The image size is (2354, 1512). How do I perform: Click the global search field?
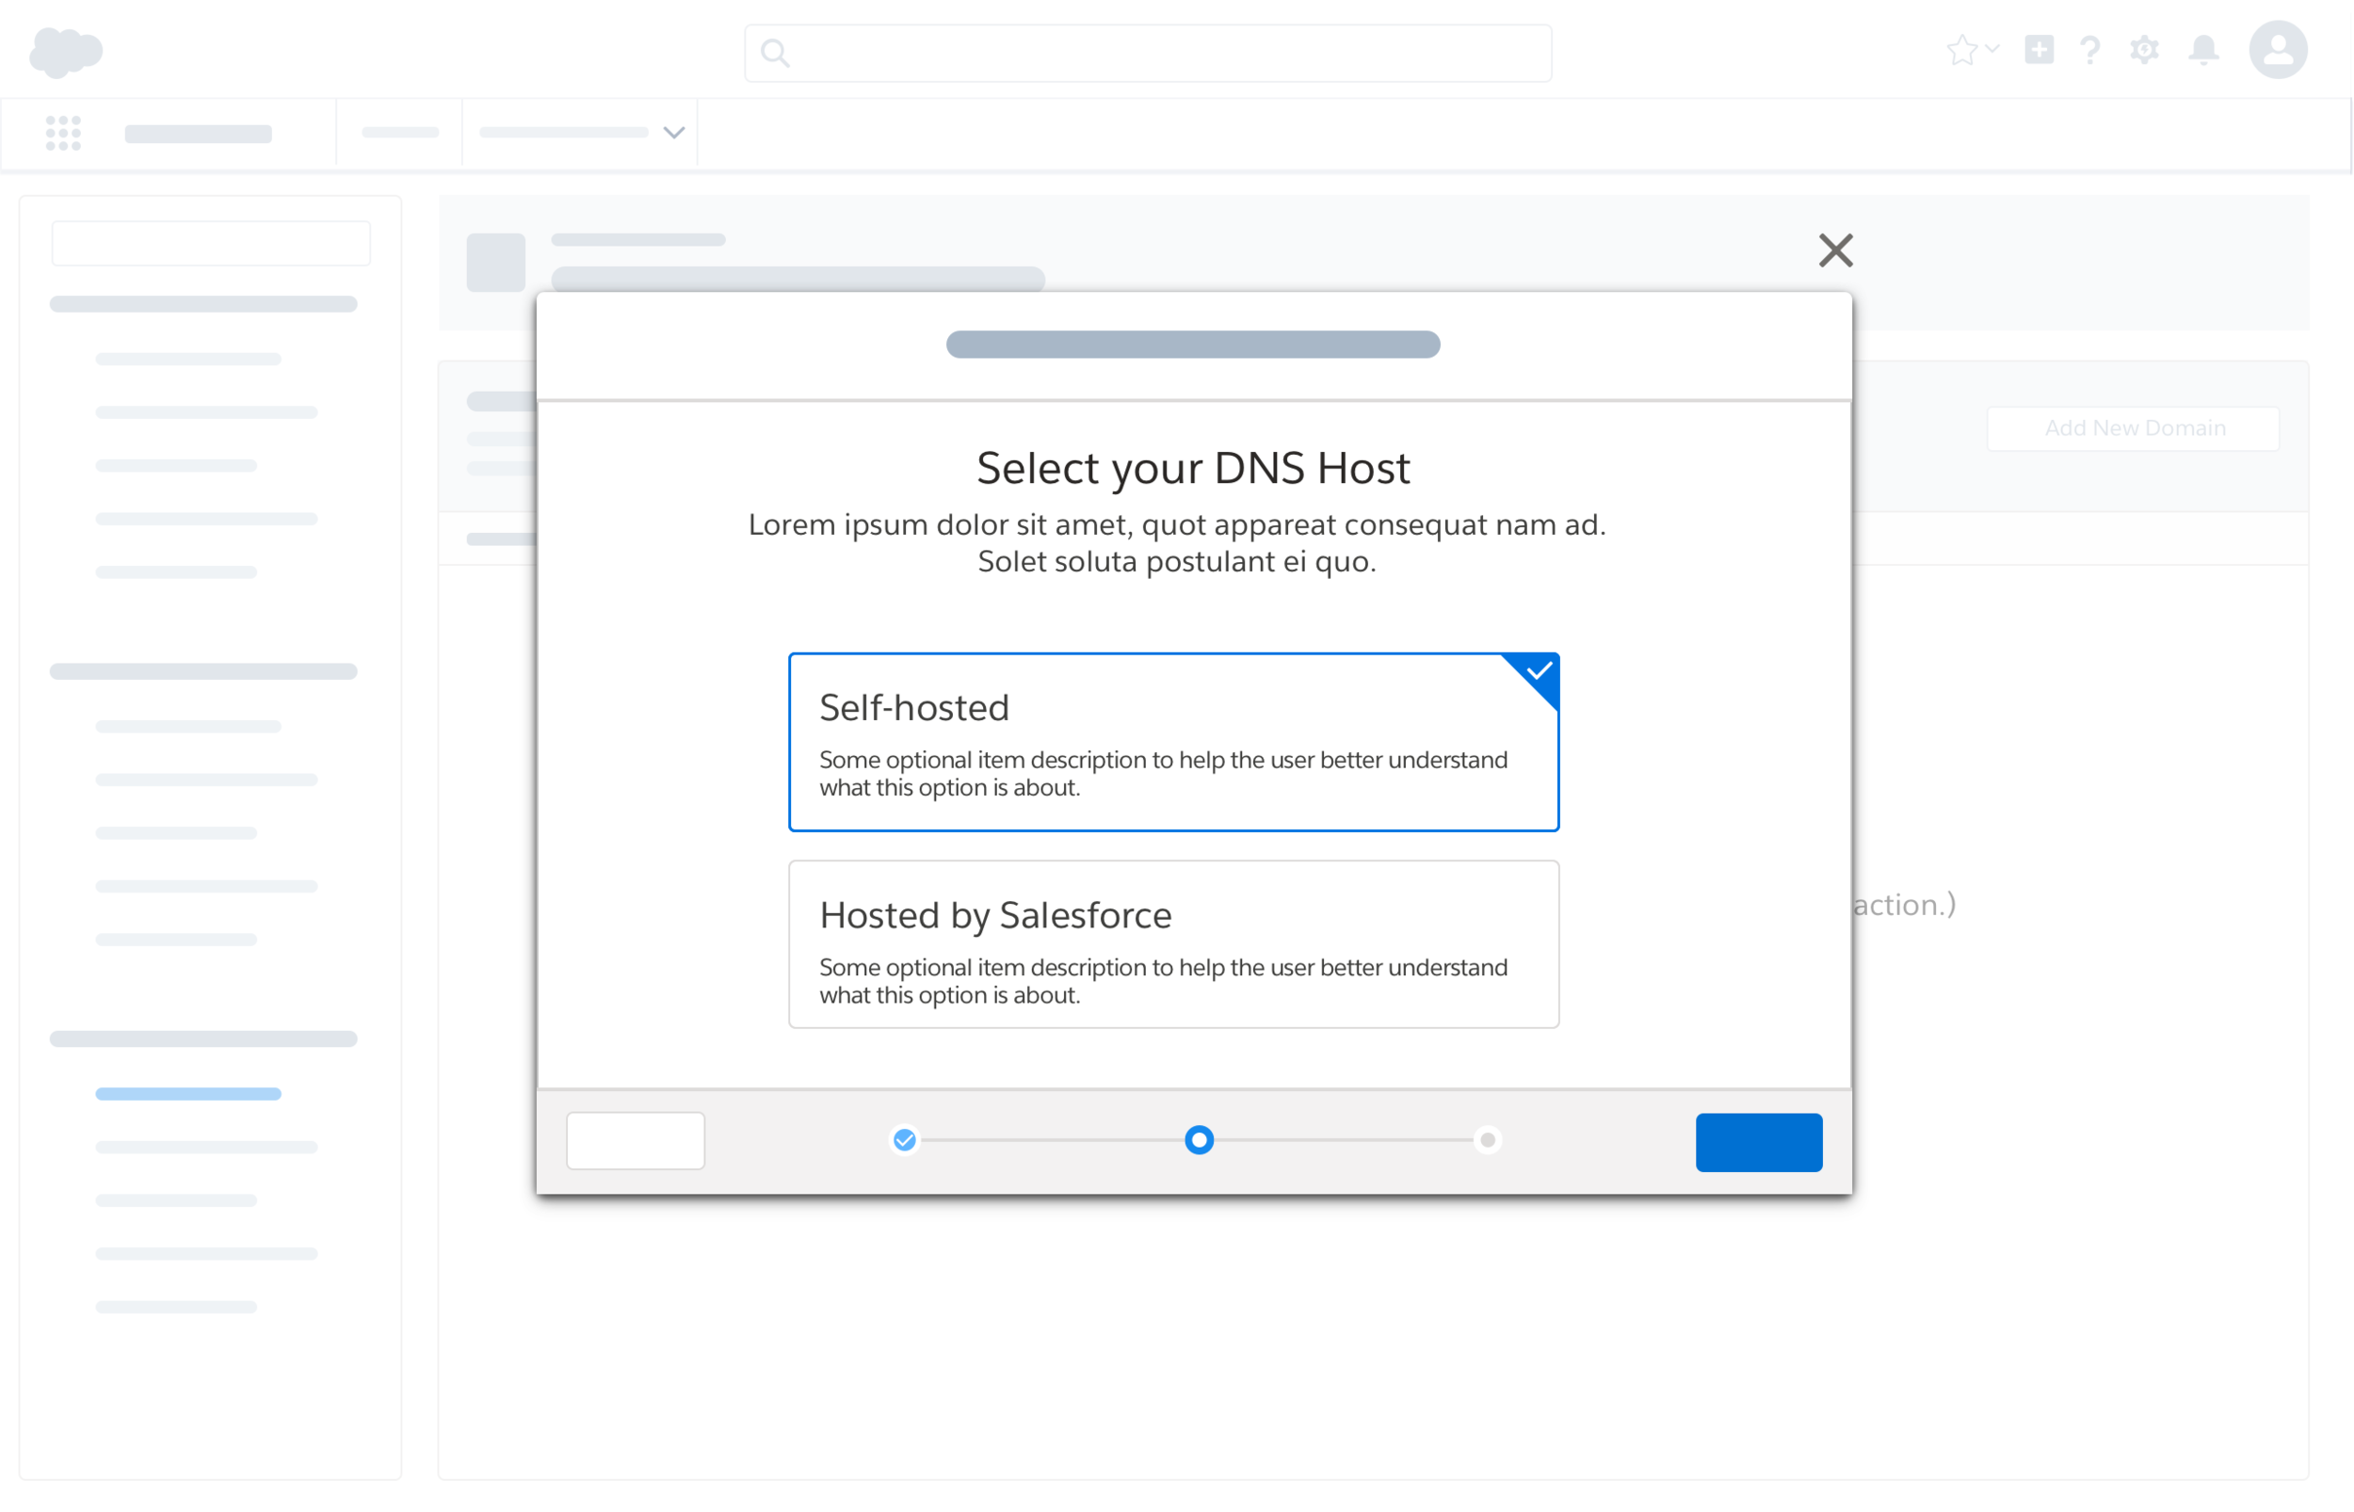[1149, 53]
